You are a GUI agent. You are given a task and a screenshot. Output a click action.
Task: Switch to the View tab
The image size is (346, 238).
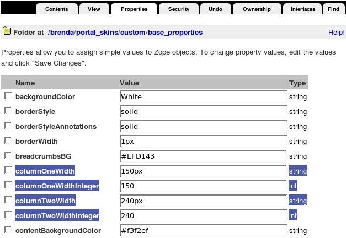pos(94,9)
